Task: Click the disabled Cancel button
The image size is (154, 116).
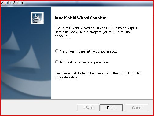Action: pos(137,108)
